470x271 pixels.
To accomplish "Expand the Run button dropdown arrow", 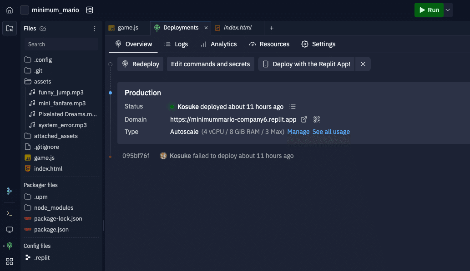I will [x=448, y=10].
